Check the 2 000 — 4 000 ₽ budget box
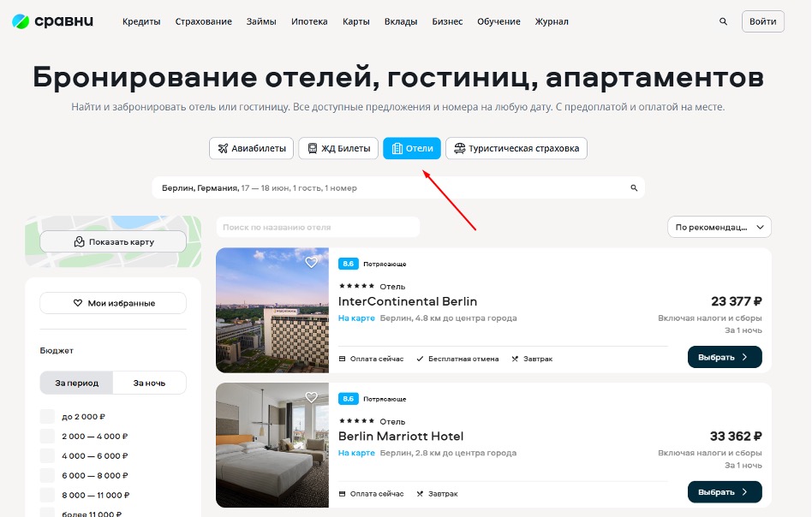This screenshot has width=812, height=517. click(x=47, y=437)
